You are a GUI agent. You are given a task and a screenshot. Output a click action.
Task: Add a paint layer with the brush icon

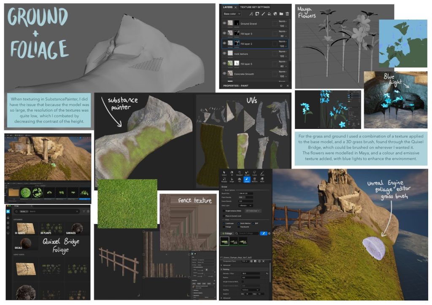click(263, 14)
